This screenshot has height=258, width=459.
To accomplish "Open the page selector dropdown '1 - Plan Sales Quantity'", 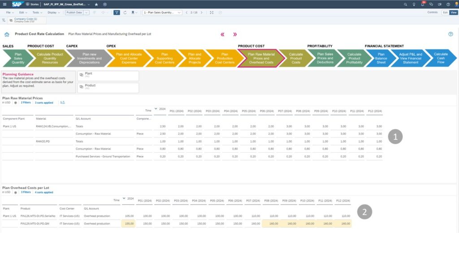I will pyautogui.click(x=162, y=13).
